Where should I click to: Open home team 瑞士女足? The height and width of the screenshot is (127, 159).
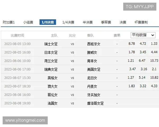(51, 44)
